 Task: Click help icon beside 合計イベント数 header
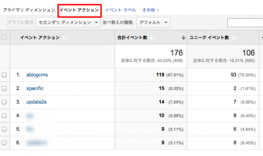point(152,37)
